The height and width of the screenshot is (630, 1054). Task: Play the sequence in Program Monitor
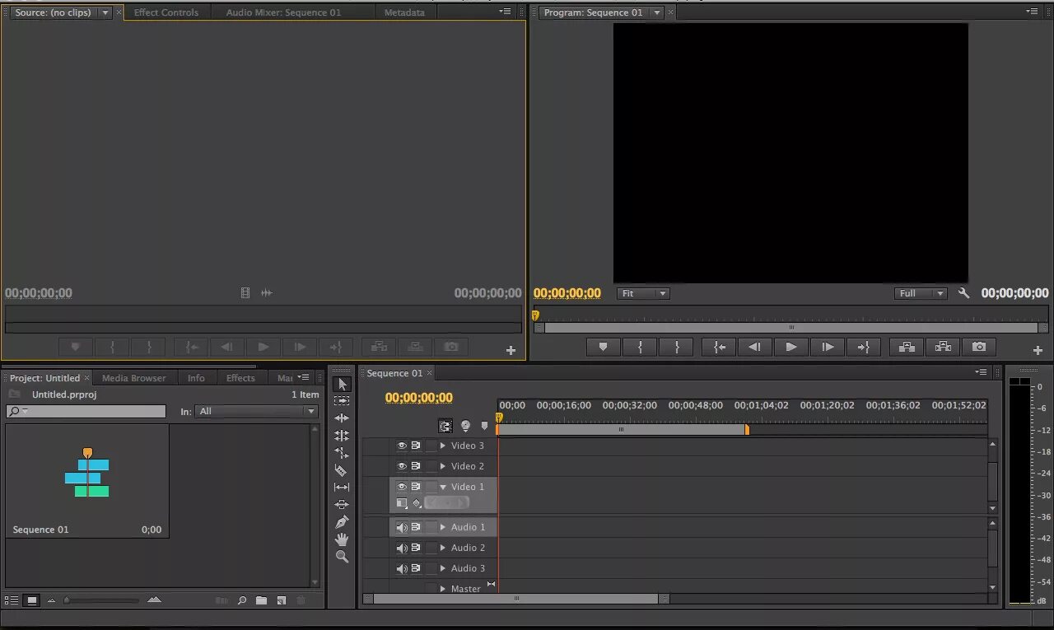791,348
